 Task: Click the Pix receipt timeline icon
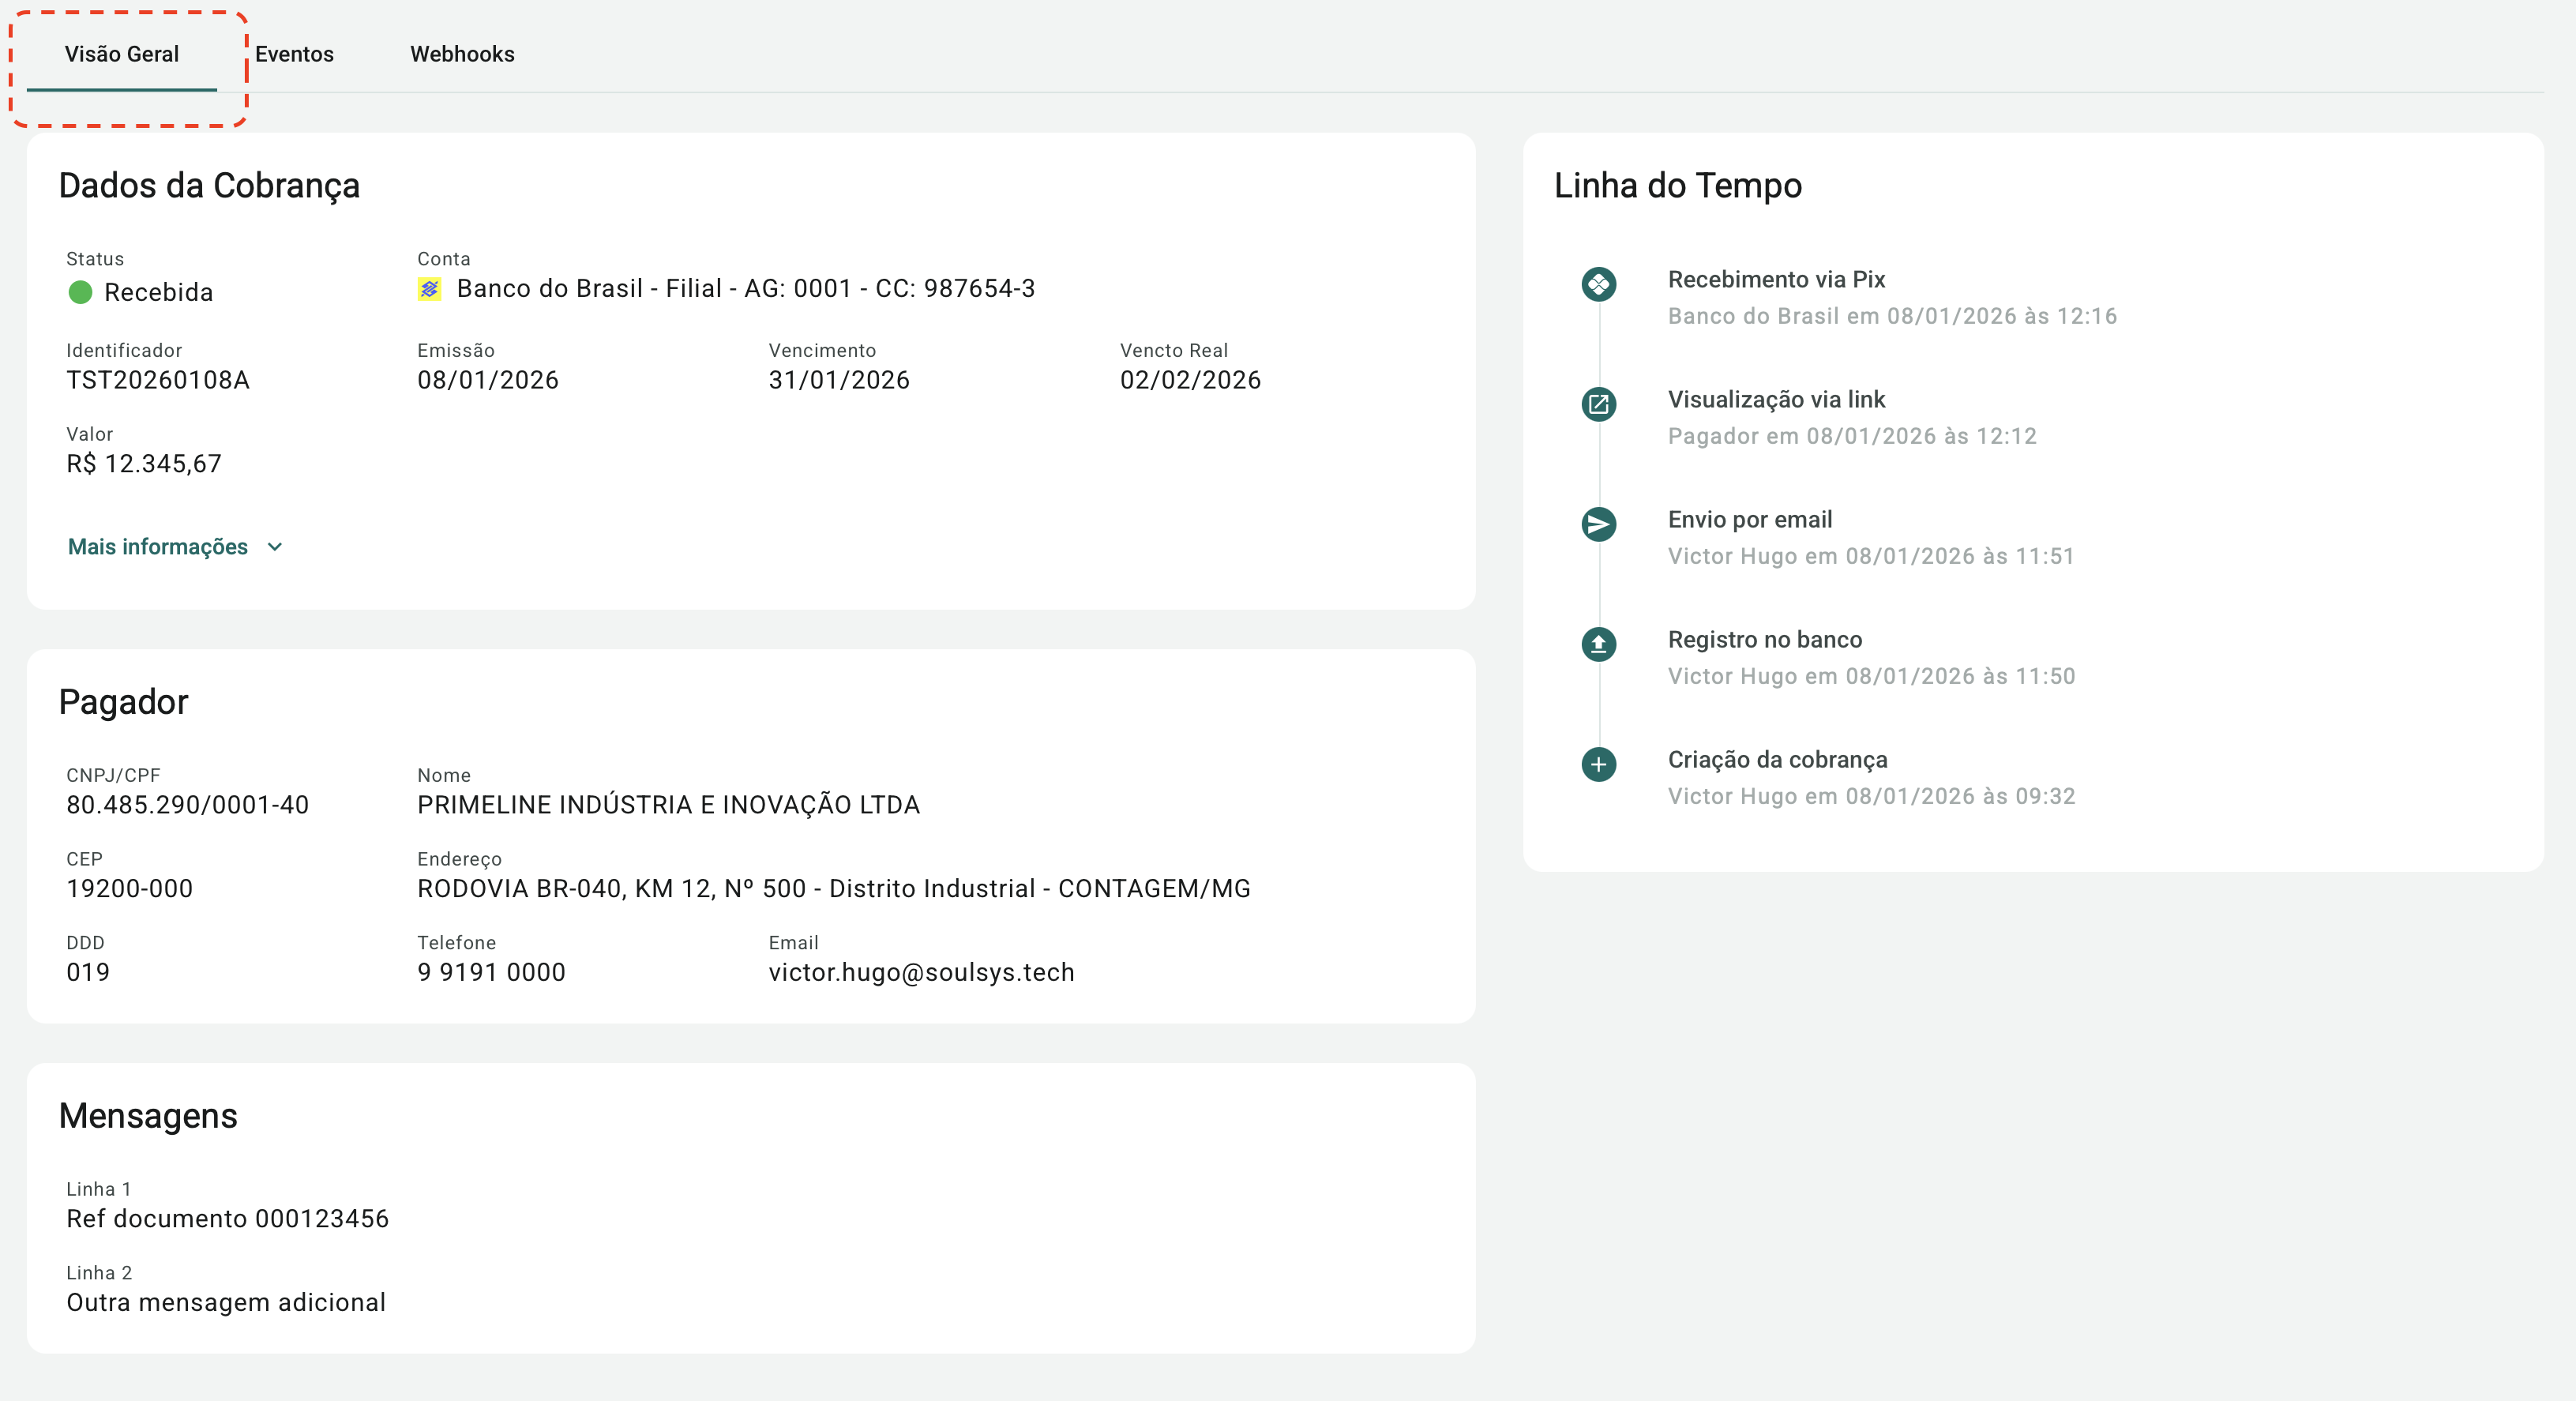pyautogui.click(x=1598, y=284)
